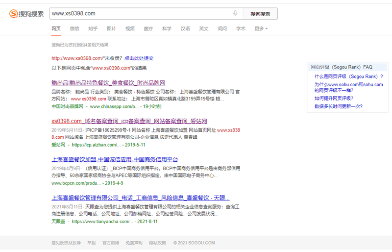Activate the microphone voice search icon
Viewport: 392px width, 252px height.
tap(235, 13)
